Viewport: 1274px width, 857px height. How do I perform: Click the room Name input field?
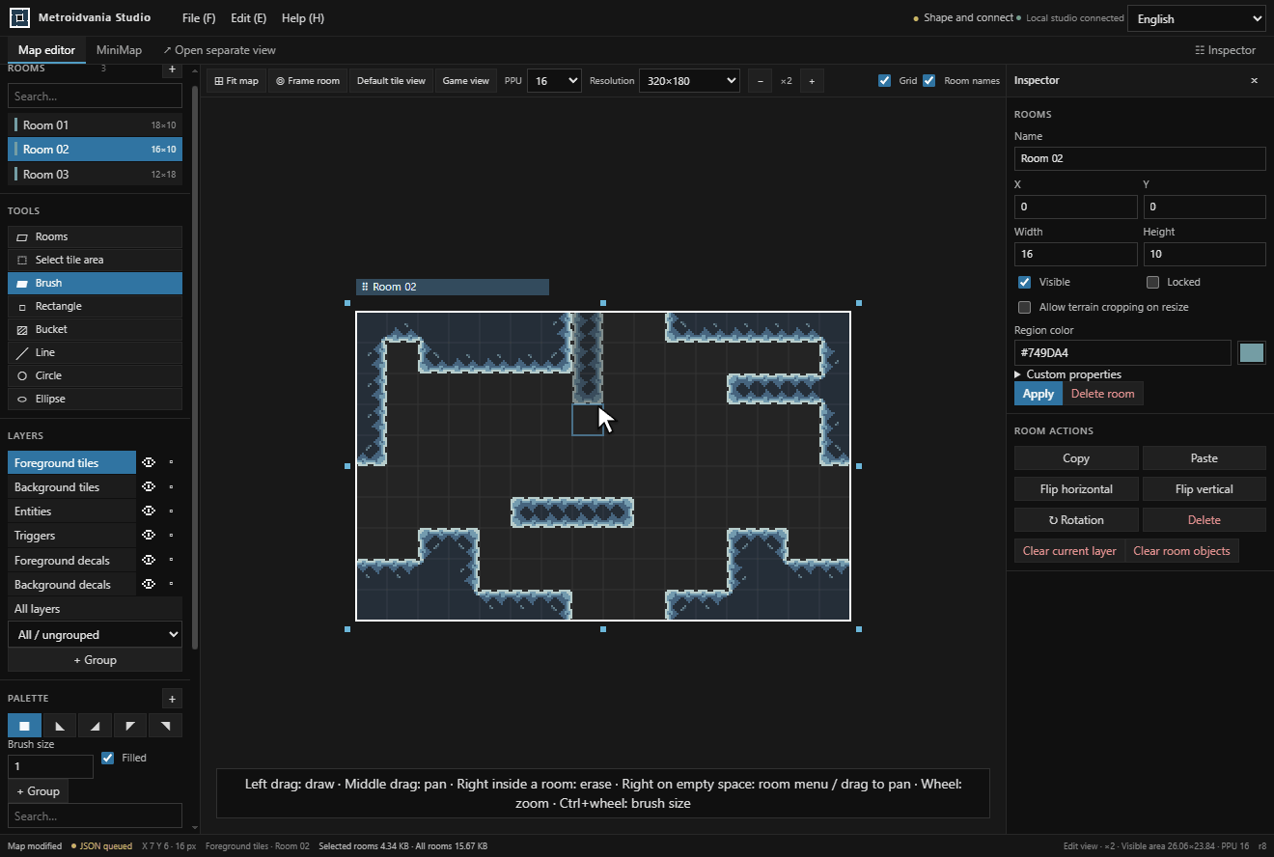(1140, 158)
